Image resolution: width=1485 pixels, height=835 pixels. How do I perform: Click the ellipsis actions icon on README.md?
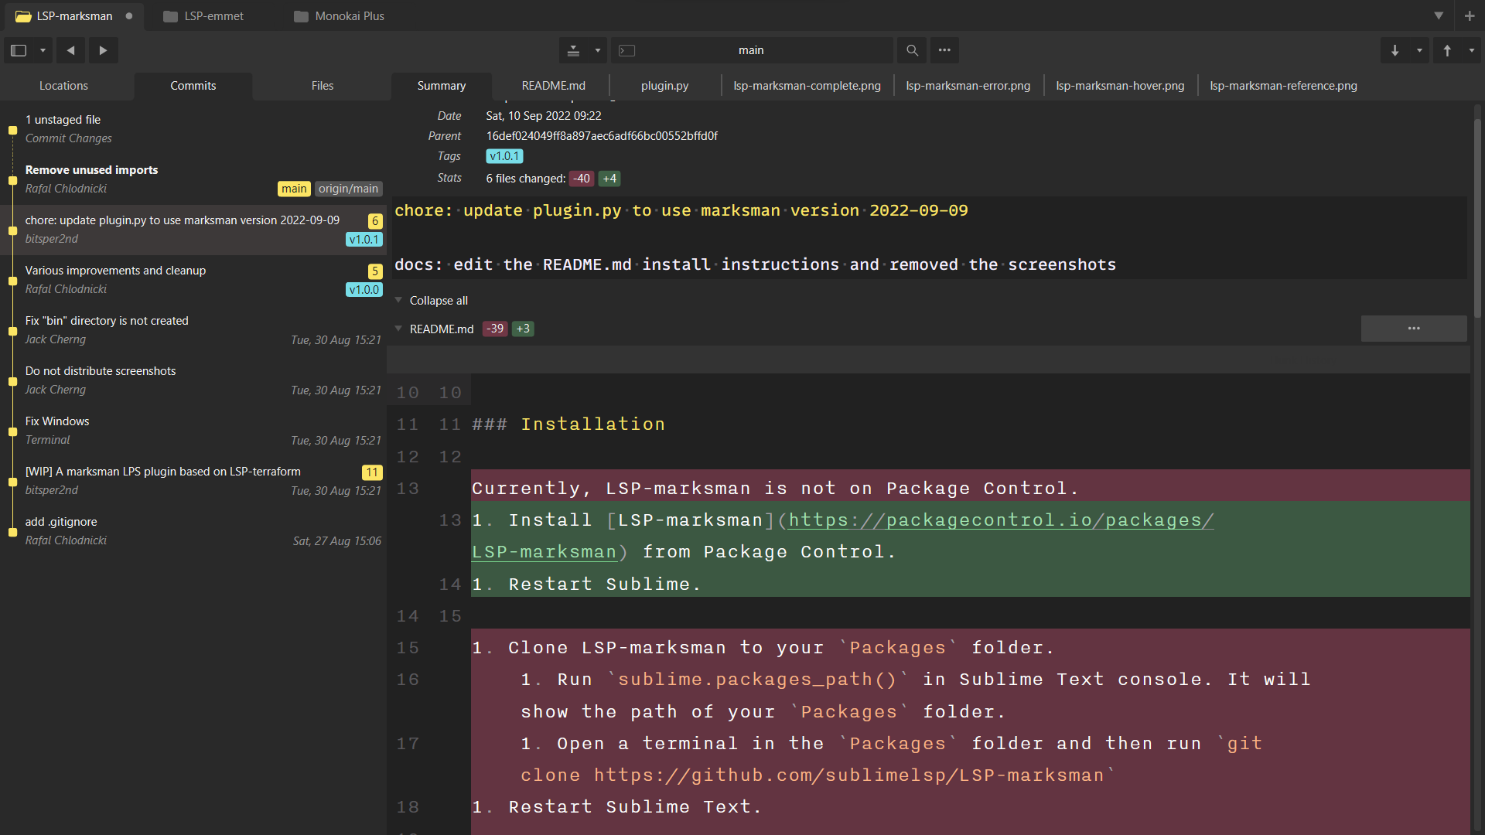pos(1415,329)
